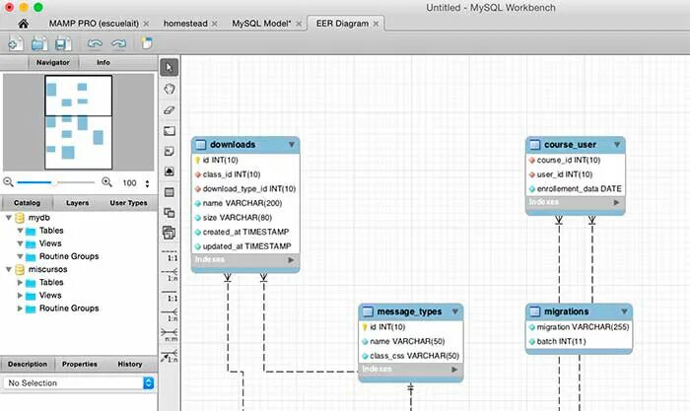Adjust the zoom percentage stepper

(x=147, y=183)
